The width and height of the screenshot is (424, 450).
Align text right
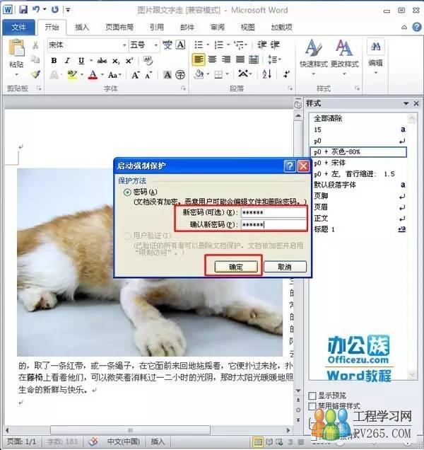click(x=226, y=59)
